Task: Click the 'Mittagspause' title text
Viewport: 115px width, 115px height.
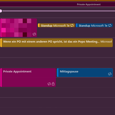Action: (69, 71)
